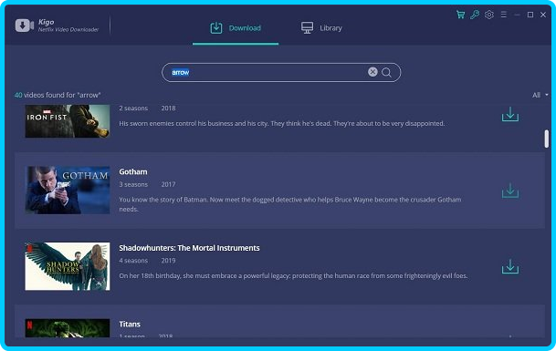
Task: Click Shadowhunters' '4 seasons' label
Action: (133, 261)
